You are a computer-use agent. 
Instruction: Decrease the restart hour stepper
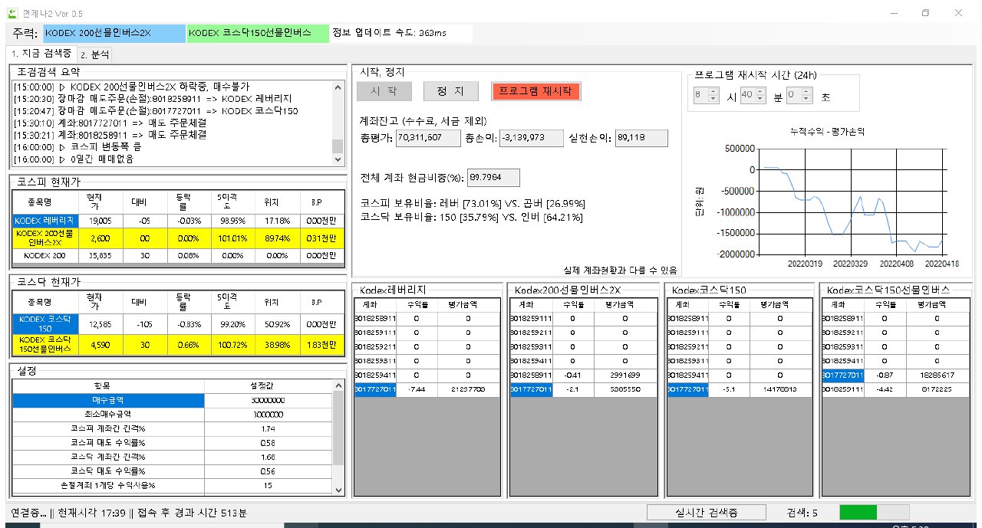tap(713, 100)
